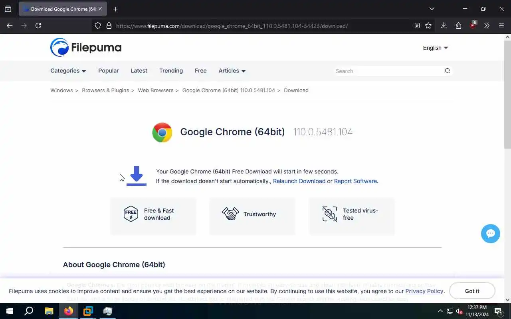The image size is (511, 319).
Task: Click the page vertical scrollbar thumb
Action: click(508, 95)
